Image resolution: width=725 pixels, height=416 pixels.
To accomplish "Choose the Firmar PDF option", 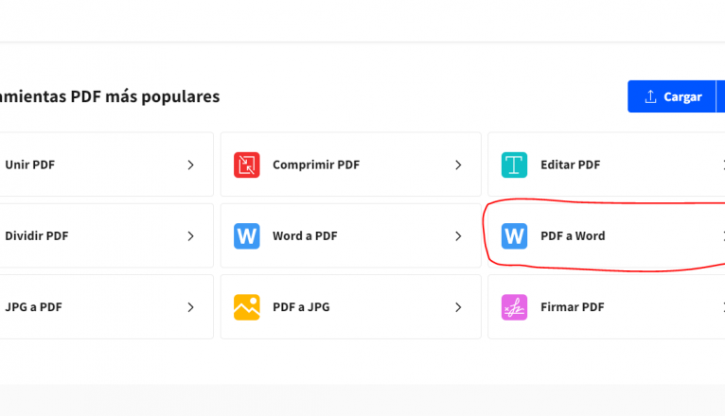I will [x=573, y=307].
